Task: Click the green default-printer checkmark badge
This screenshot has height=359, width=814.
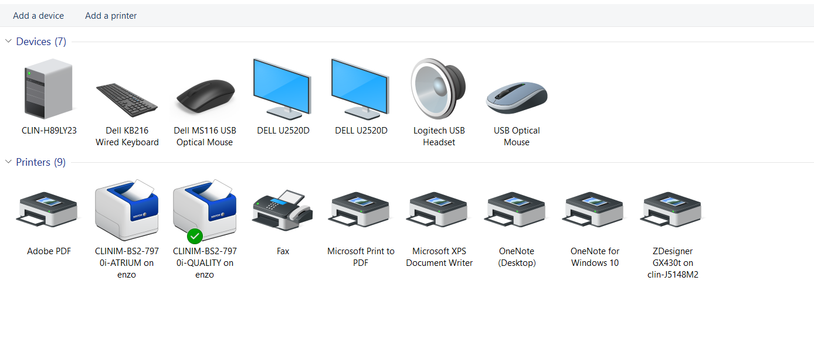Action: point(195,237)
